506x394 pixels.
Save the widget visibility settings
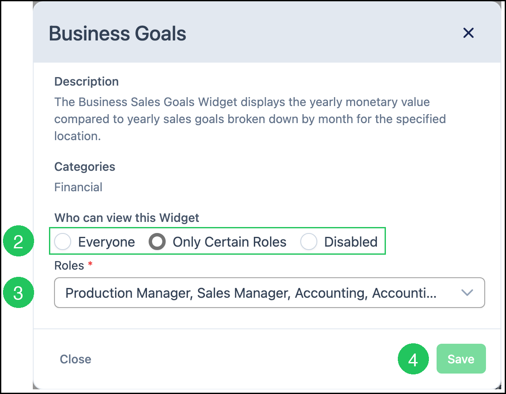click(461, 359)
